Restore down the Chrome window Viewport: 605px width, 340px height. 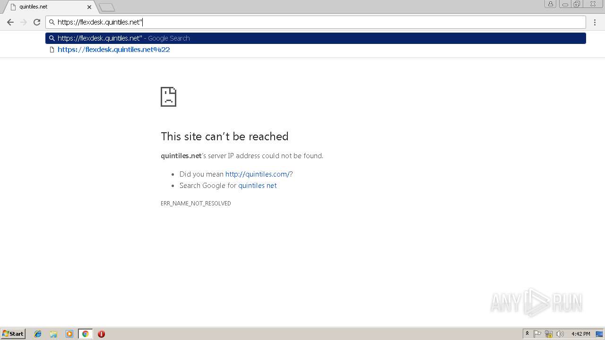point(577,4)
